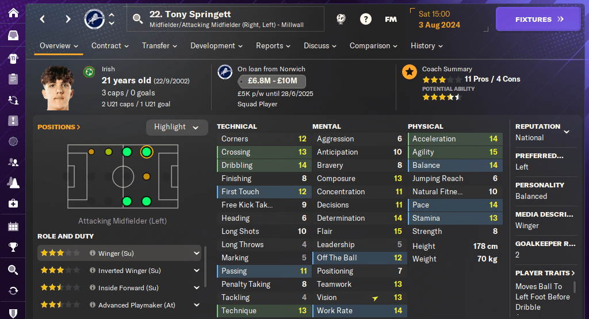Open the Squad shirt icon
Viewport: 589px width, 319px height.
(x=13, y=57)
